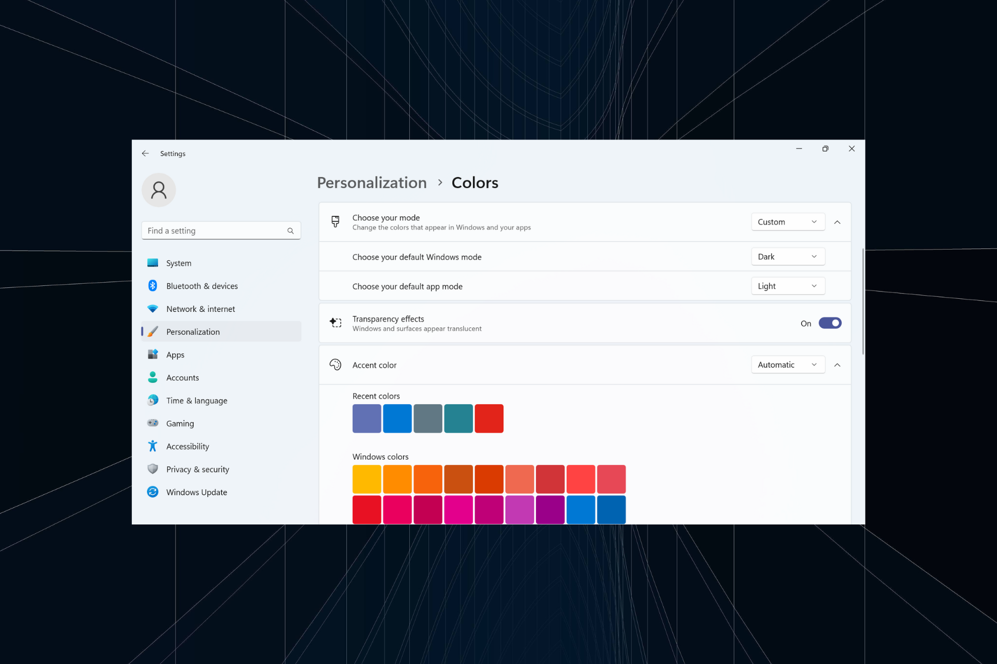Open the Accent color Automatic dropdown

click(x=787, y=365)
